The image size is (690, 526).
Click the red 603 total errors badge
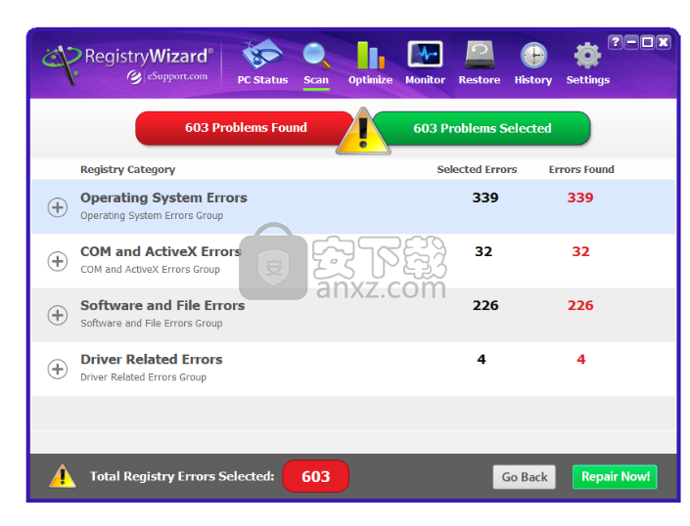click(315, 476)
